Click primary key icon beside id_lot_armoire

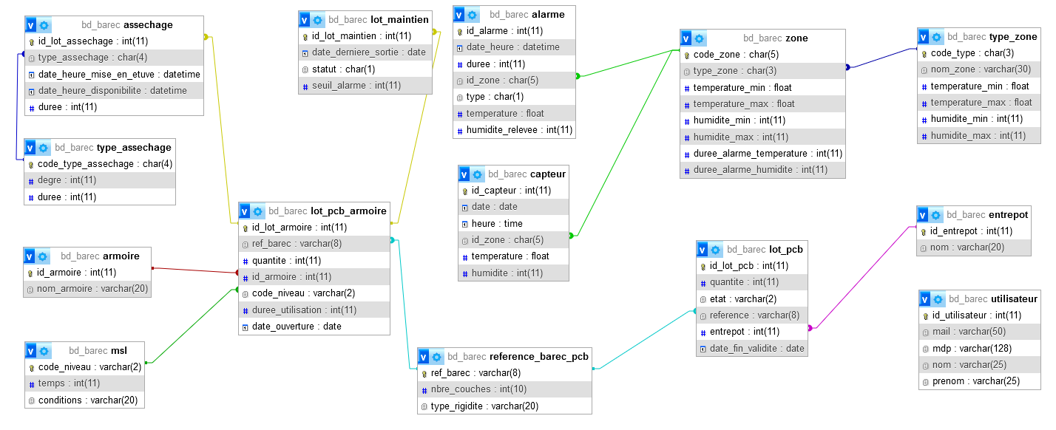click(245, 228)
